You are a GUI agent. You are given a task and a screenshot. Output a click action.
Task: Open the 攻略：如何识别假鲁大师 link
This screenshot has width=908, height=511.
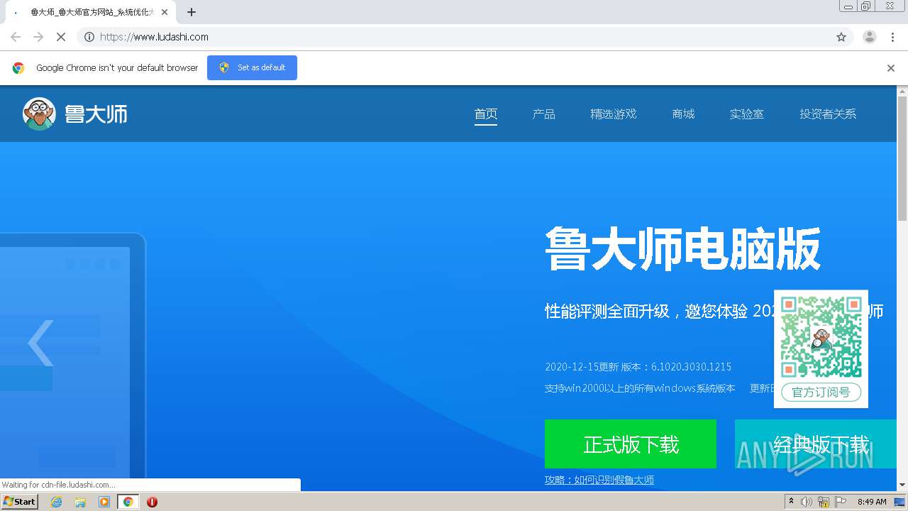599,480
